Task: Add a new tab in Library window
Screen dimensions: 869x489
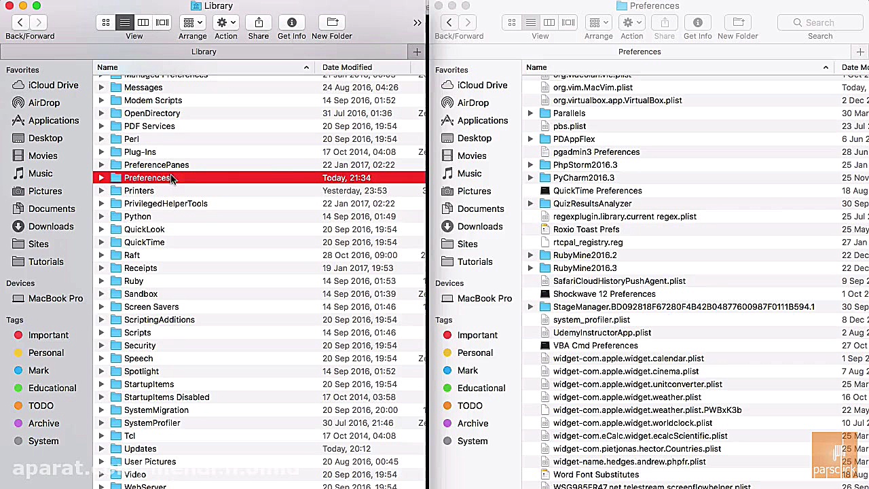Action: click(417, 52)
